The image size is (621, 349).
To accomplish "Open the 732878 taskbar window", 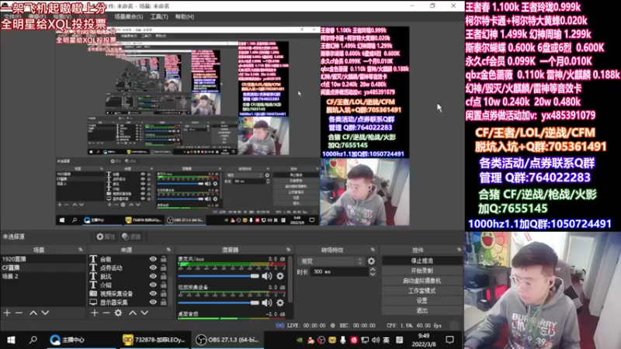I will [x=154, y=340].
